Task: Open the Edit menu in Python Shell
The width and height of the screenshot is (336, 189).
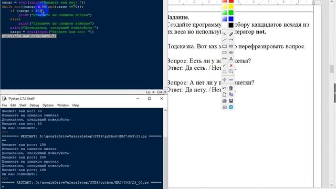Action: (x=13, y=105)
